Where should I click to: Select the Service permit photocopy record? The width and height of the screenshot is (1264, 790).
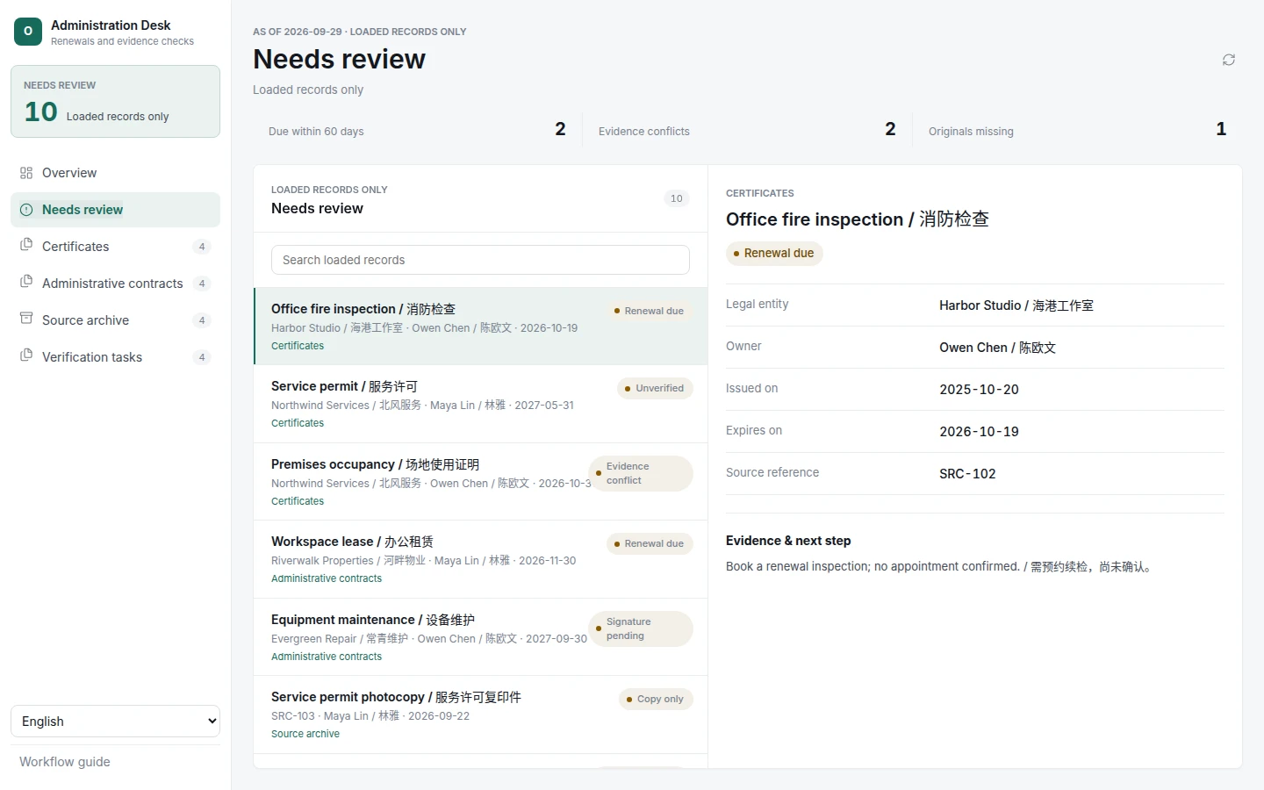[481, 715]
